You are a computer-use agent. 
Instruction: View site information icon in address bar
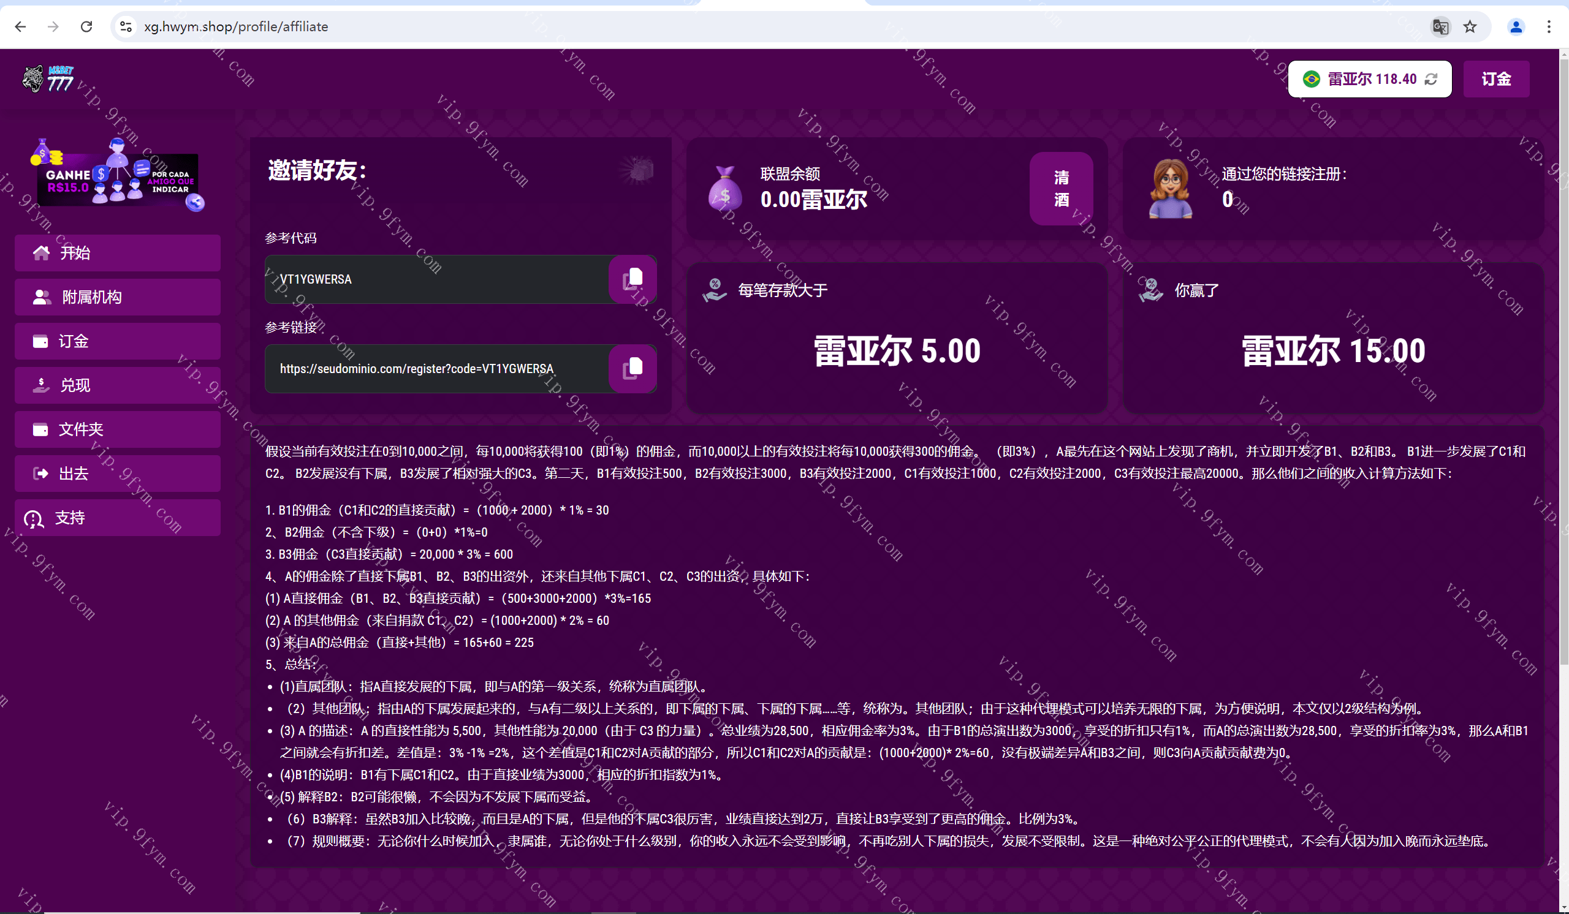[x=126, y=27]
